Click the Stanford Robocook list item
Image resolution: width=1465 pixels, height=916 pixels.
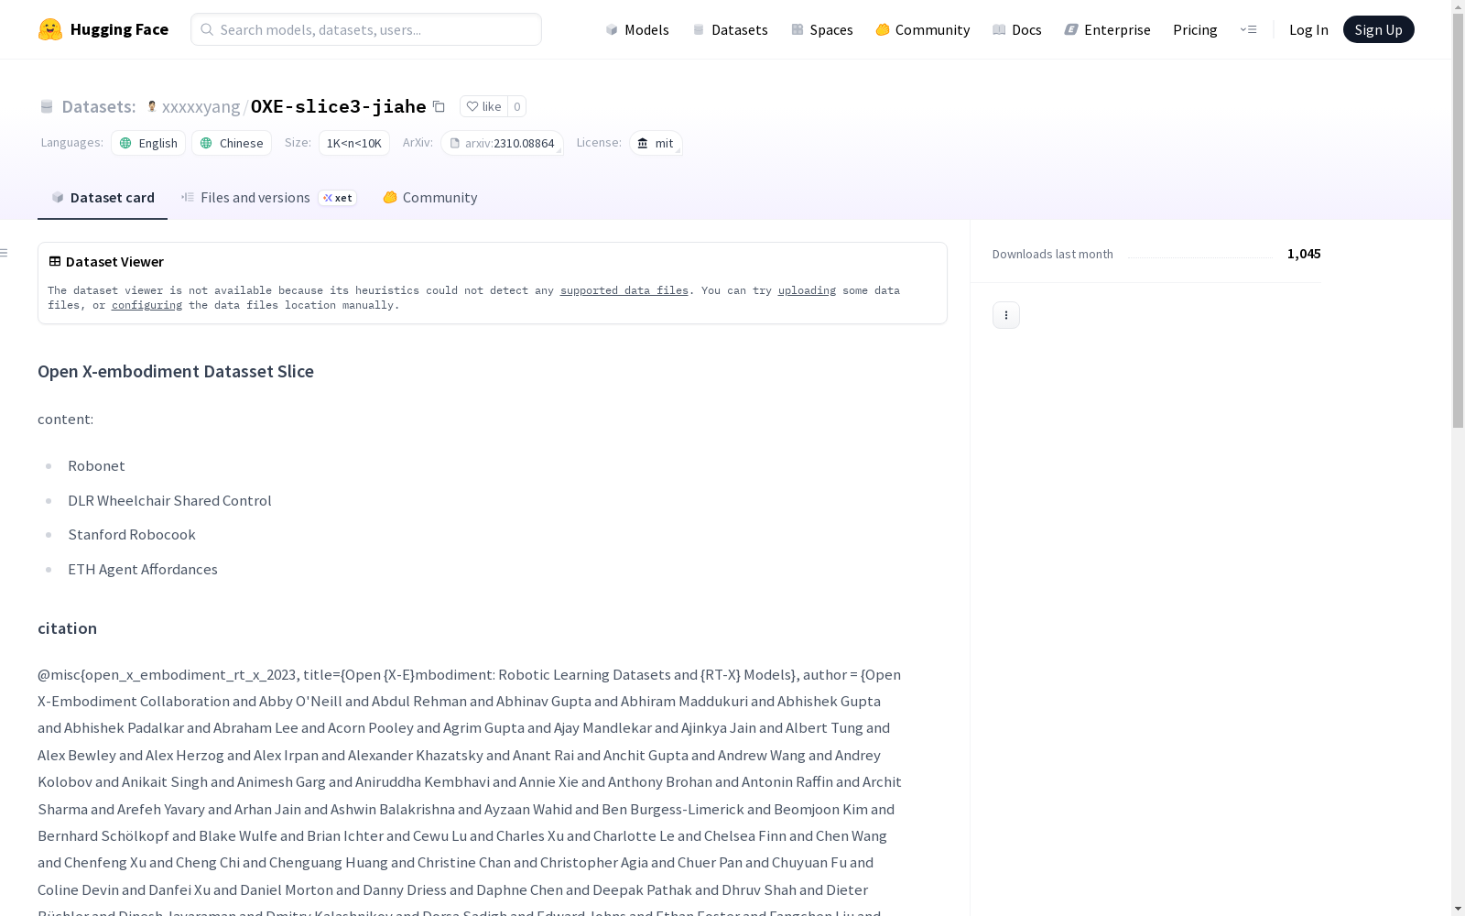132,534
